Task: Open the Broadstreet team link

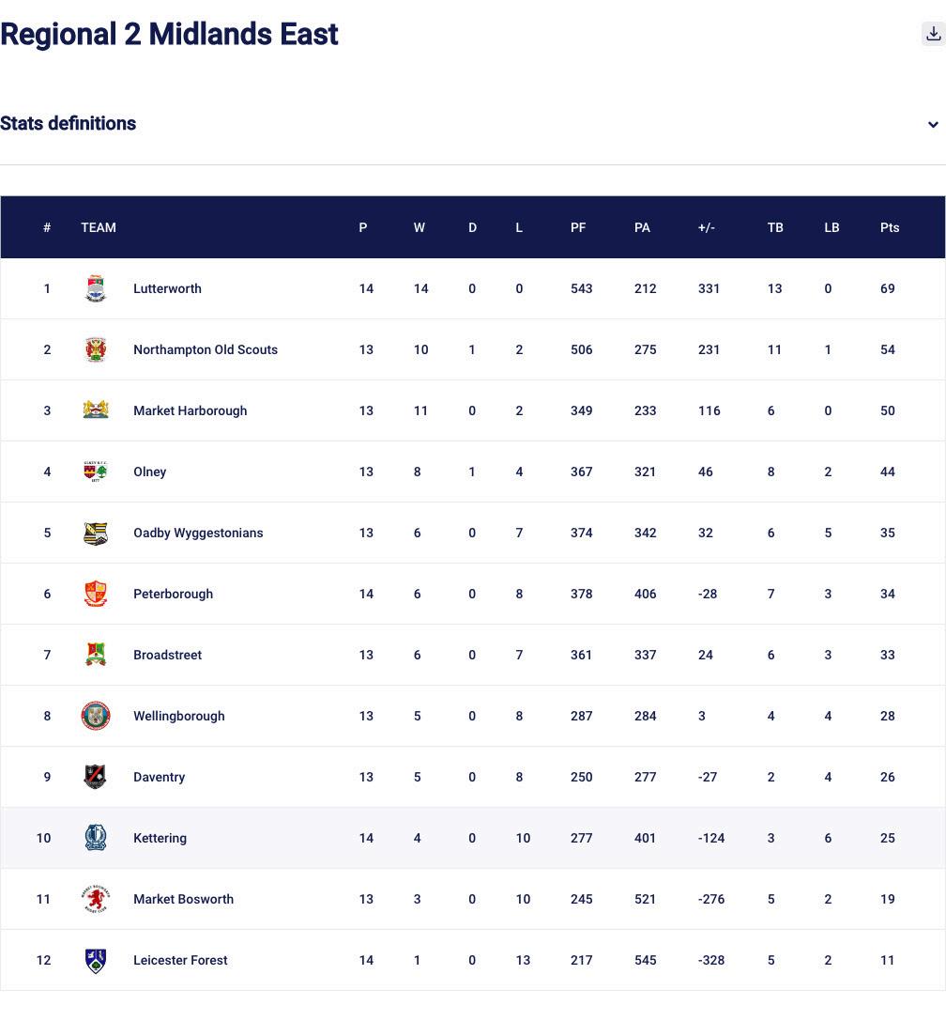Action: point(167,655)
